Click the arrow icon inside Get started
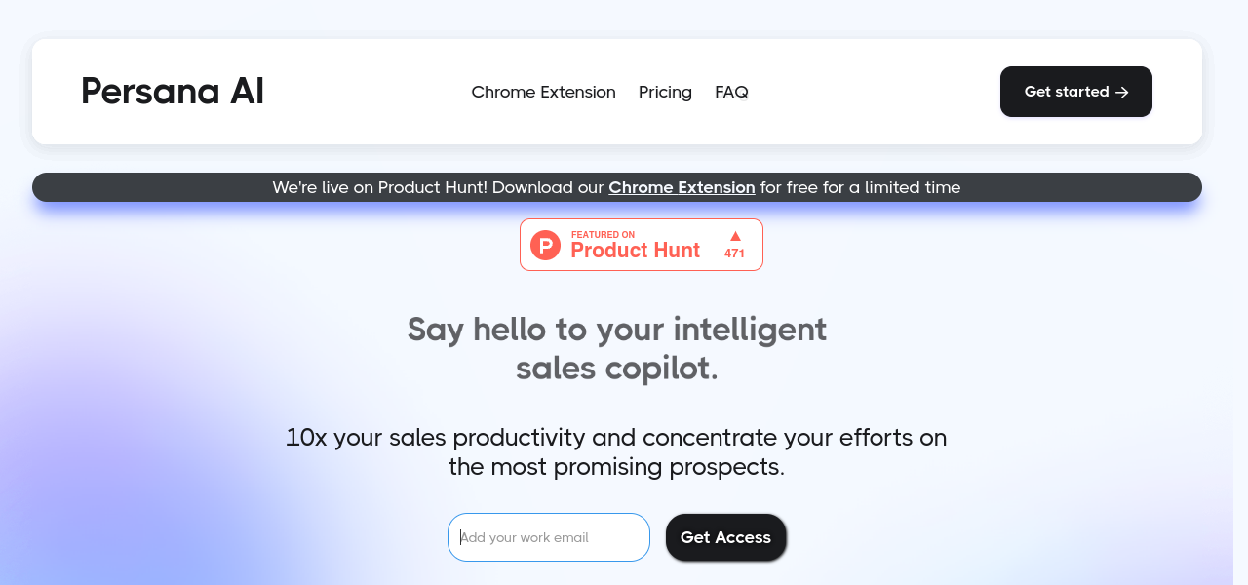This screenshot has height=585, width=1248. [x=1122, y=93]
